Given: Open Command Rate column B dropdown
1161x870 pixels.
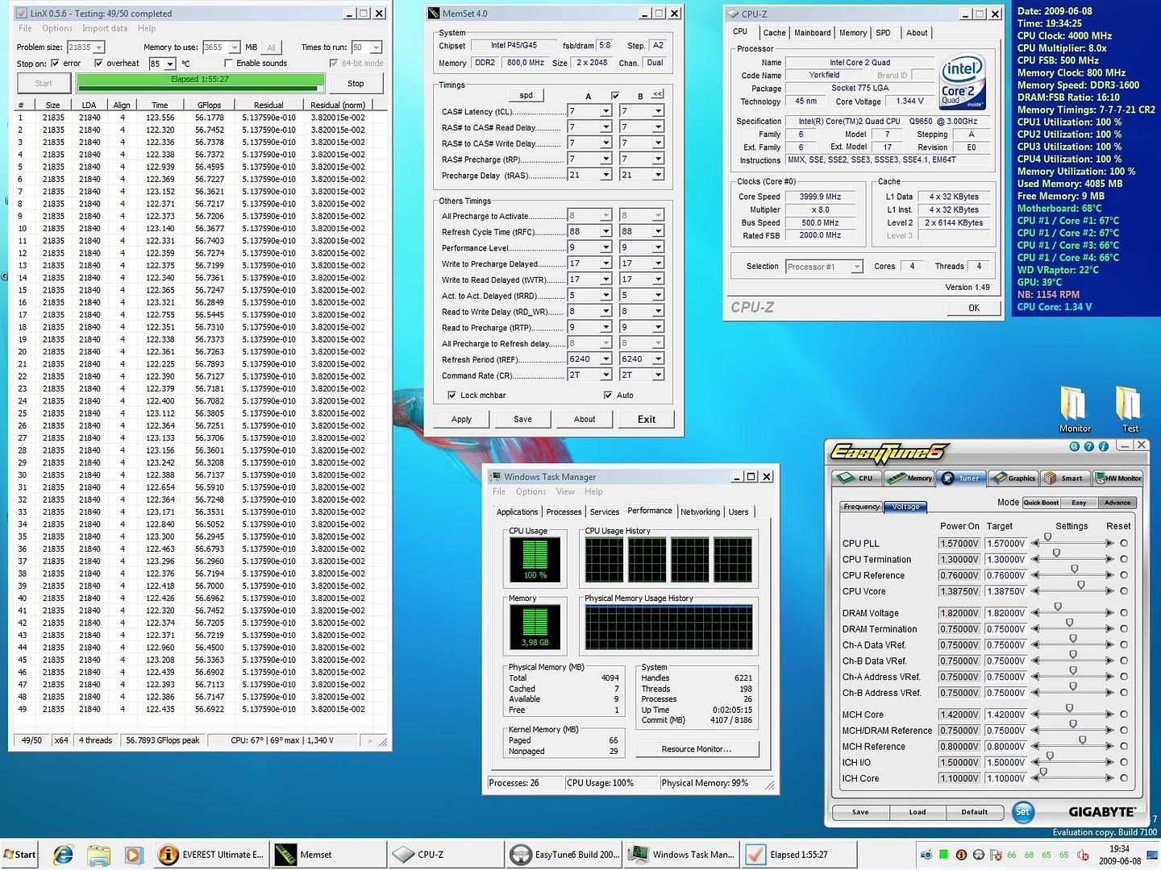Looking at the screenshot, I should pyautogui.click(x=658, y=375).
